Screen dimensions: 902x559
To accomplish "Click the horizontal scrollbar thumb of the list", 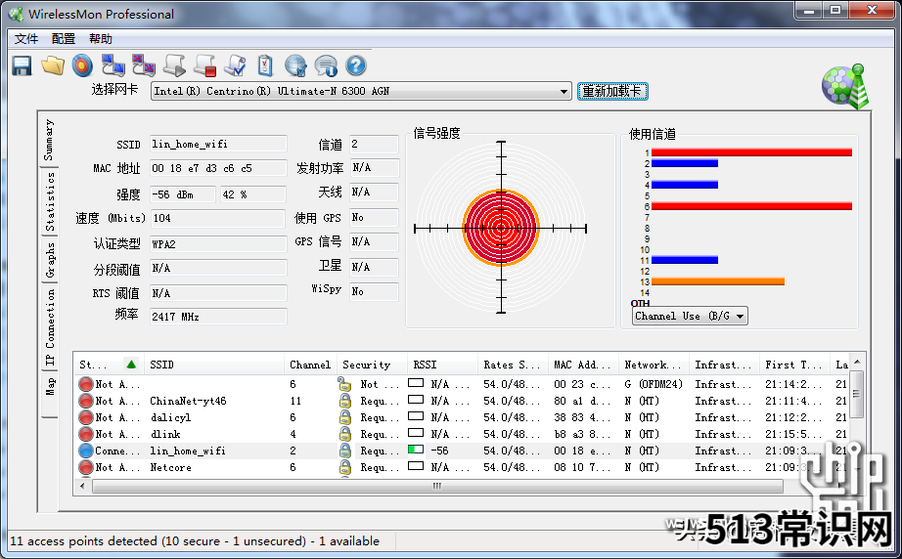I will click(x=437, y=486).
